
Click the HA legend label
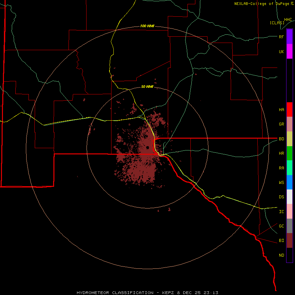click(281, 109)
